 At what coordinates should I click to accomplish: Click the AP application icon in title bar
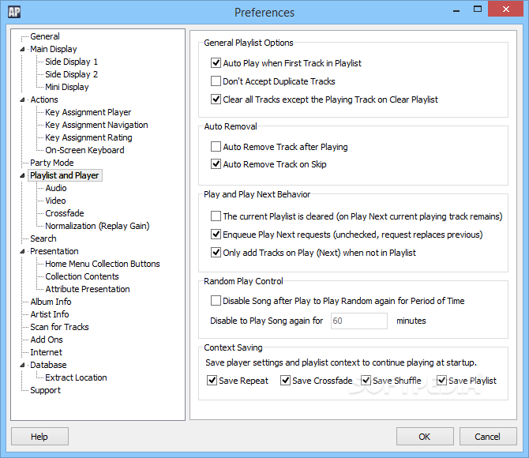pyautogui.click(x=14, y=12)
